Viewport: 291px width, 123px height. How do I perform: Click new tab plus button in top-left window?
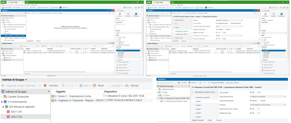(x=26, y=2)
